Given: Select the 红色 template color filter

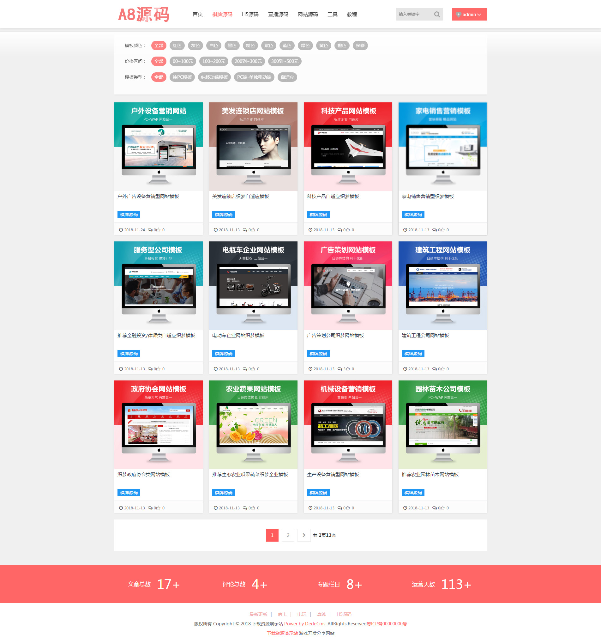Looking at the screenshot, I should [177, 46].
